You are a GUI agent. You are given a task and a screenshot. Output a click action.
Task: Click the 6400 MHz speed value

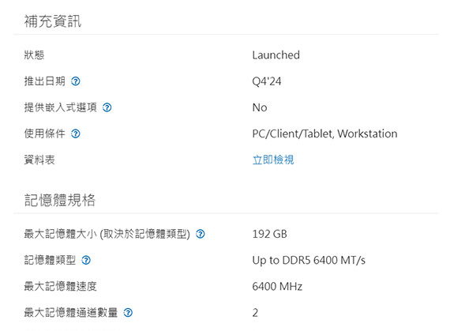(x=277, y=287)
